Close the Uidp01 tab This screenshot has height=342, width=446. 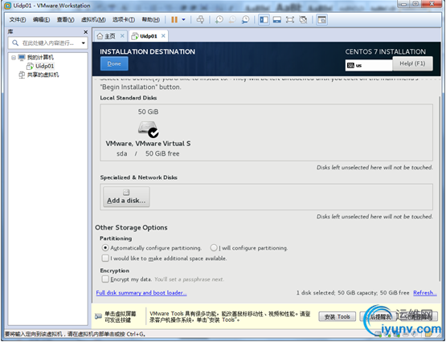click(163, 36)
